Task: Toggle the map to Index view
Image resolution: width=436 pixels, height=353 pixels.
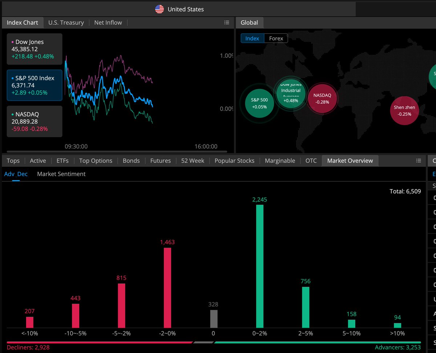Action: (x=252, y=38)
